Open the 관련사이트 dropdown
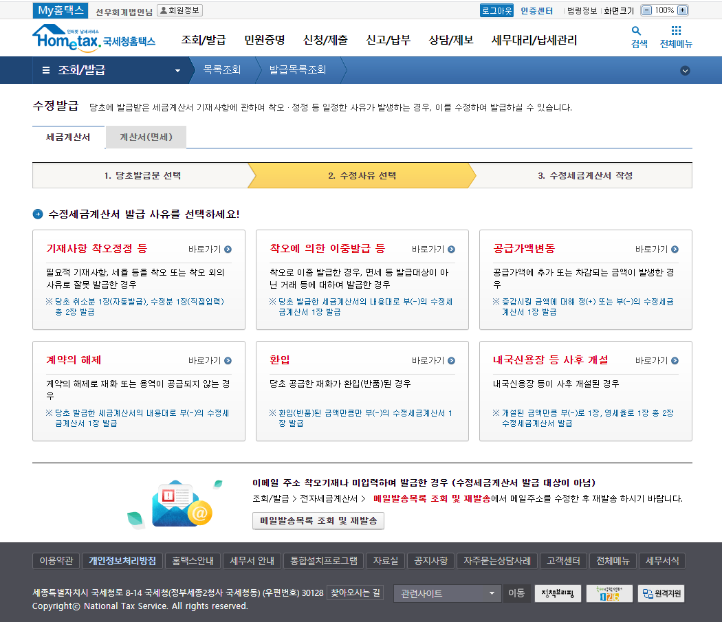This screenshot has width=722, height=642. 447,593
